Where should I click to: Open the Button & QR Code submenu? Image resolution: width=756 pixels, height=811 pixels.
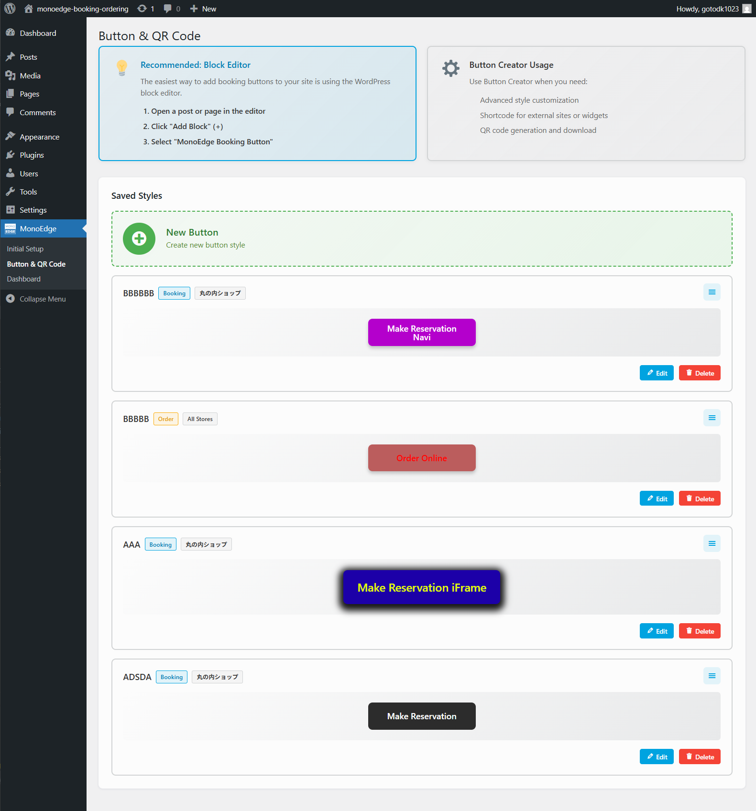[x=36, y=264]
